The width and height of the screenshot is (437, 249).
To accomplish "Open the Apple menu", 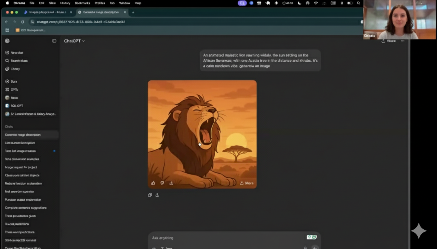I will [x=7, y=3].
